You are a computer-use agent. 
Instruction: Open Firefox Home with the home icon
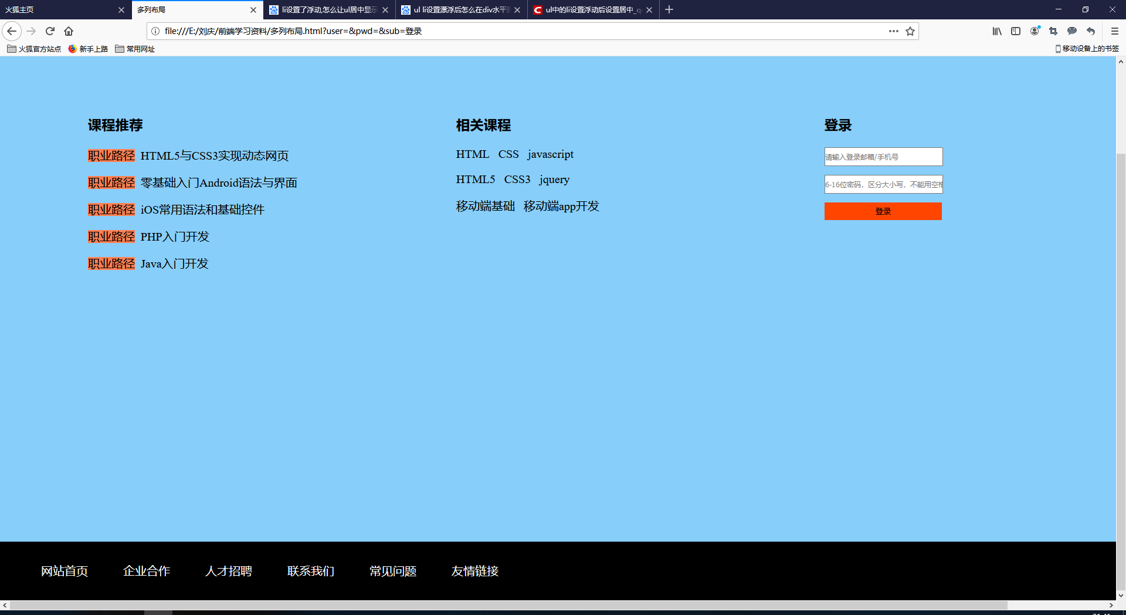(69, 31)
